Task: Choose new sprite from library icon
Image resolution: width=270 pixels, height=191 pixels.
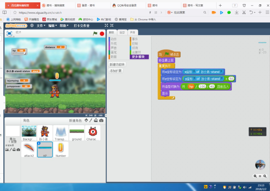Action: tap(86, 120)
